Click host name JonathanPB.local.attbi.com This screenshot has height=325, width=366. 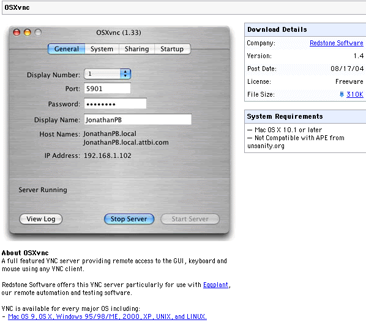click(x=126, y=143)
